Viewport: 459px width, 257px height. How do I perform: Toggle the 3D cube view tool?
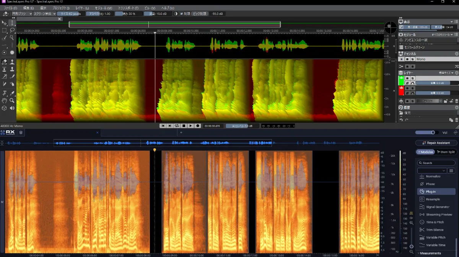[x=5, y=108]
